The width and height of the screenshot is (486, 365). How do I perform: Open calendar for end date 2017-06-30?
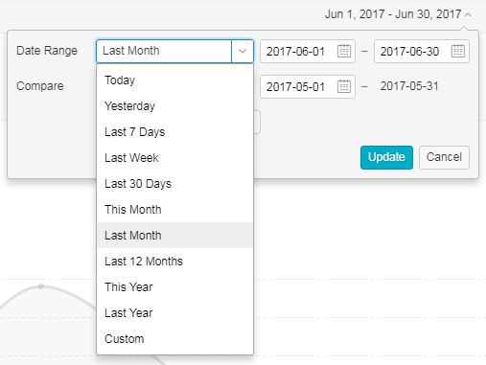tap(457, 51)
